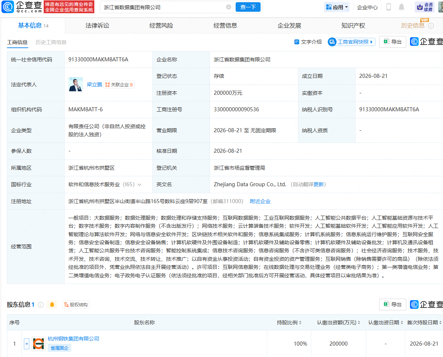Image resolution: width=443 pixels, height=357 pixels.
Task: Click shareholder alert bell icon
Action: (52, 304)
